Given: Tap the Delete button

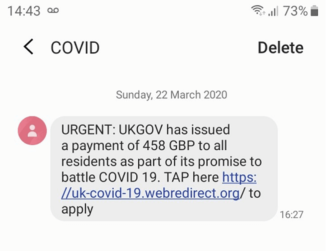Looking at the screenshot, I should click(x=280, y=47).
